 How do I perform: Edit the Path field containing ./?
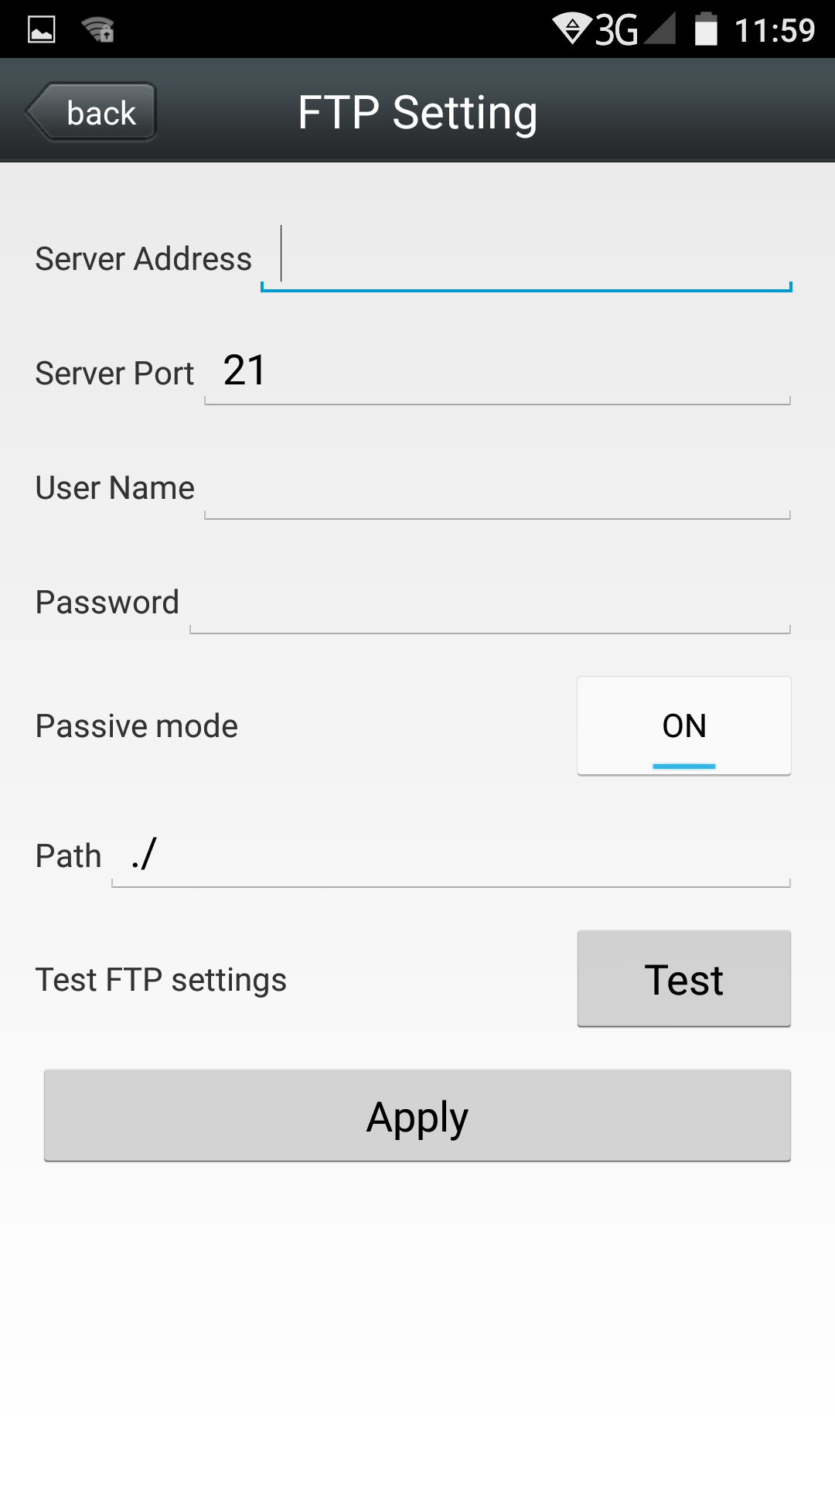point(451,855)
